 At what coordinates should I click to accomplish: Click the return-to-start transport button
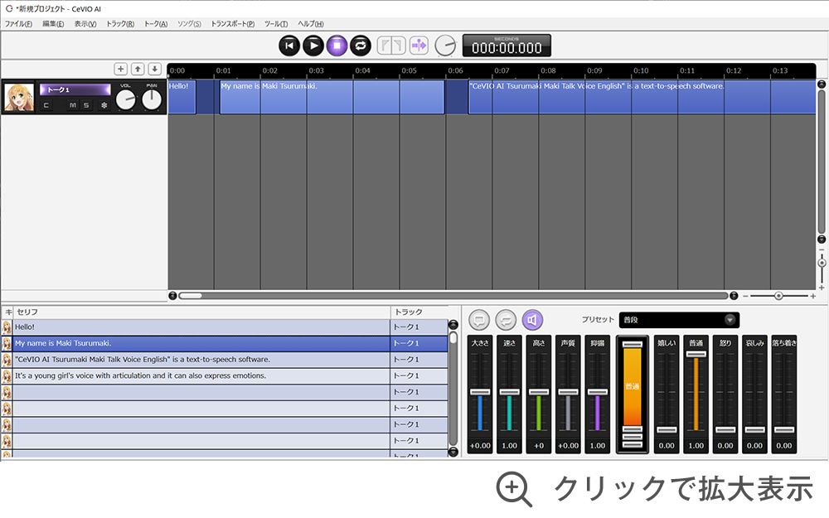coord(289,46)
